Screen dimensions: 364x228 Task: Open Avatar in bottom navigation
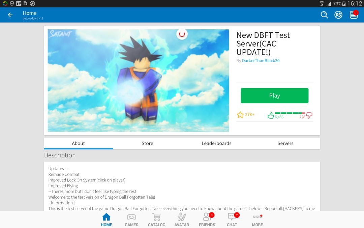pyautogui.click(x=182, y=220)
